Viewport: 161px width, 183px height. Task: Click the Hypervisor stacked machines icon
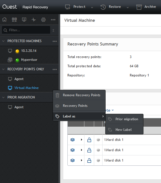click(10, 60)
